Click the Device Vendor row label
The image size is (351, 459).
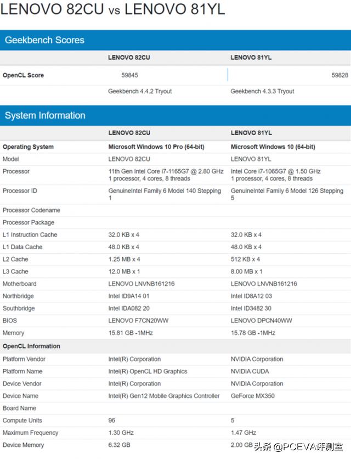click(22, 384)
